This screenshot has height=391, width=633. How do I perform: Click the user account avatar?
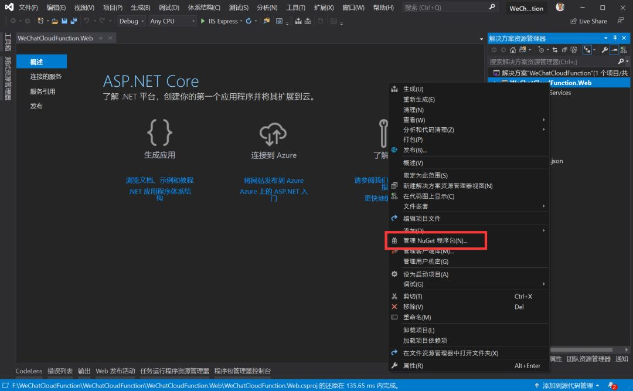(x=560, y=7)
